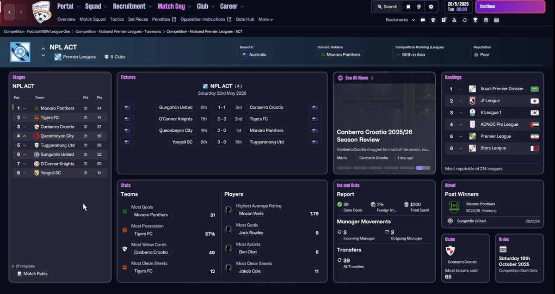
Task: Expand the Bookmarks dropdown
Action: coord(401,20)
